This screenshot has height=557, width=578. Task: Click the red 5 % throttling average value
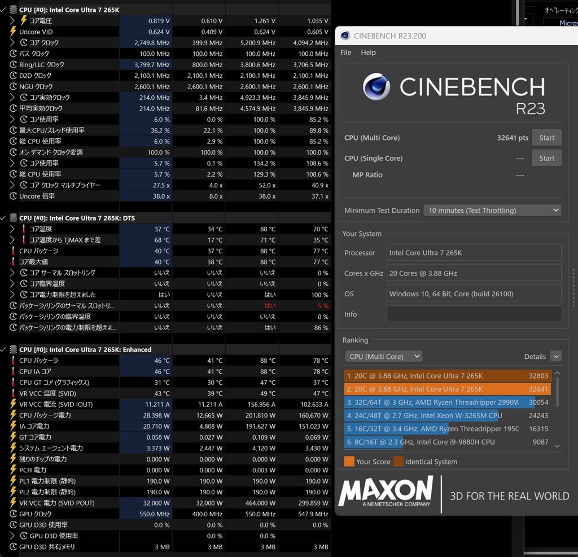322,306
